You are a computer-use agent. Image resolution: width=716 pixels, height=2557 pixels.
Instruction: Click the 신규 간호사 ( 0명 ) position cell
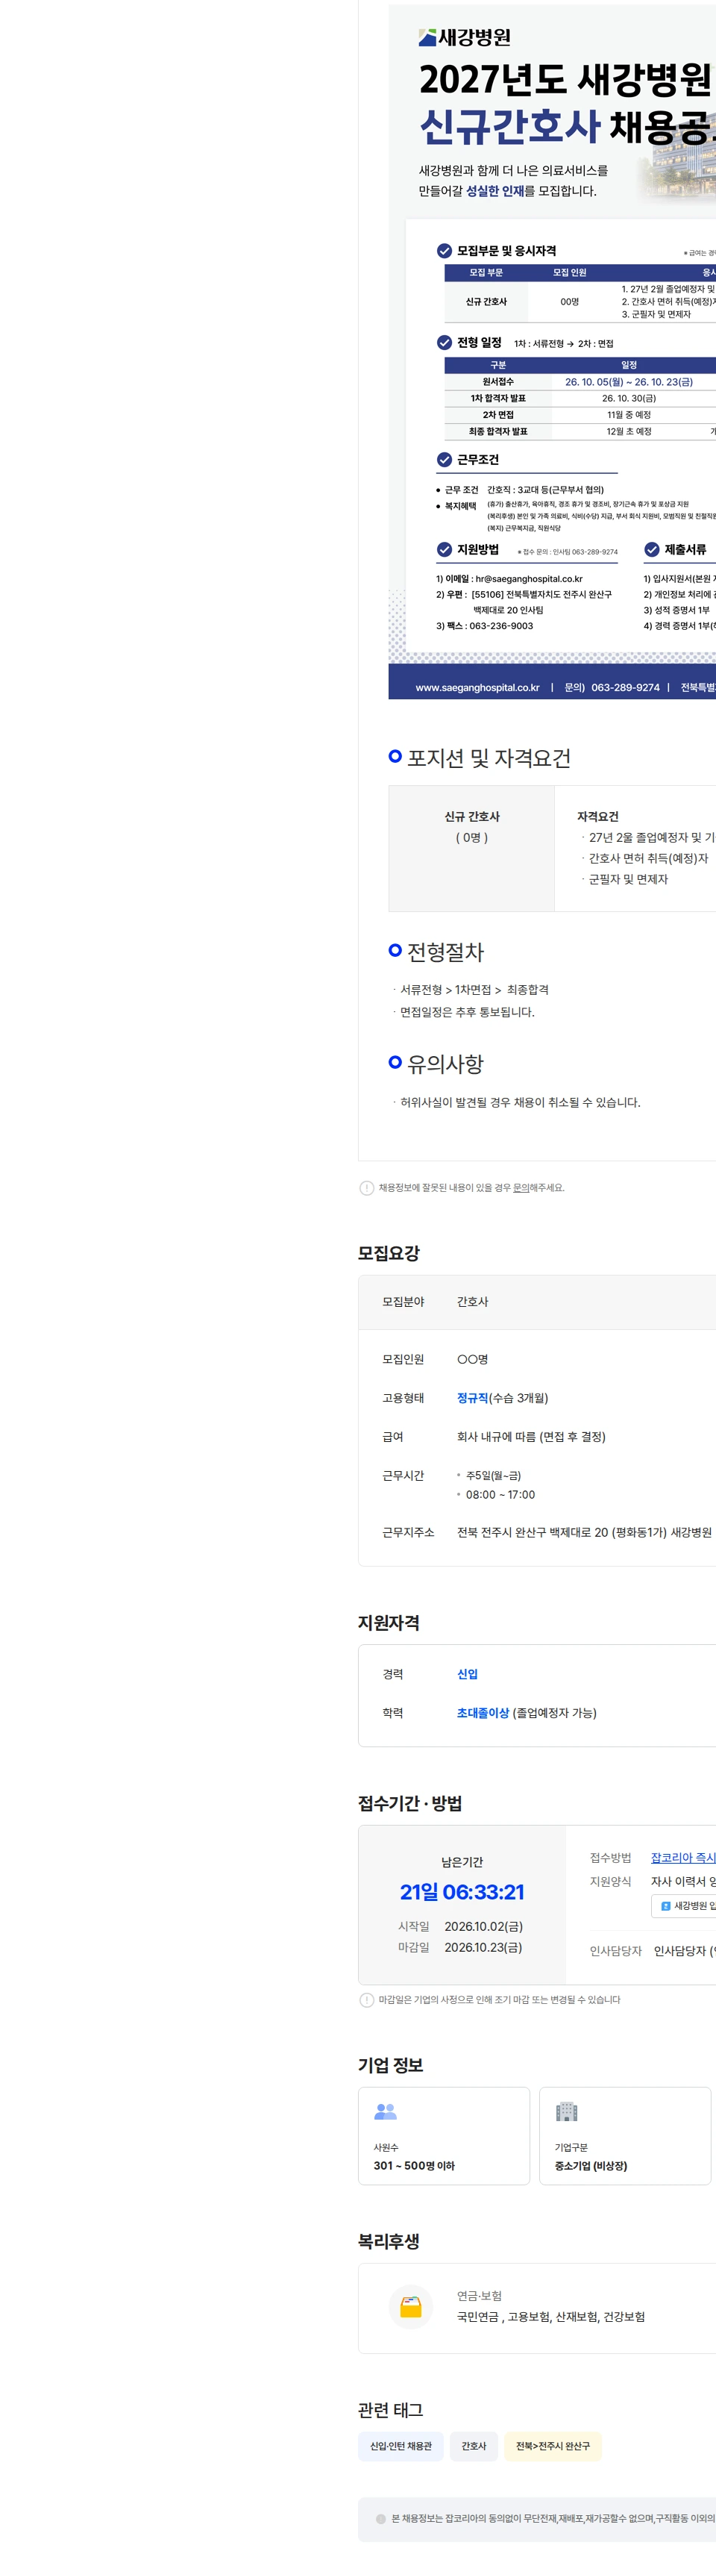[x=472, y=849]
